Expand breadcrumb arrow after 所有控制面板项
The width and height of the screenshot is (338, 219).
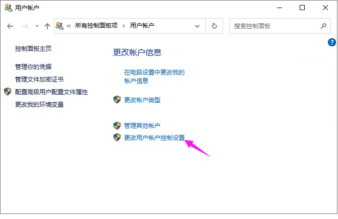124,26
